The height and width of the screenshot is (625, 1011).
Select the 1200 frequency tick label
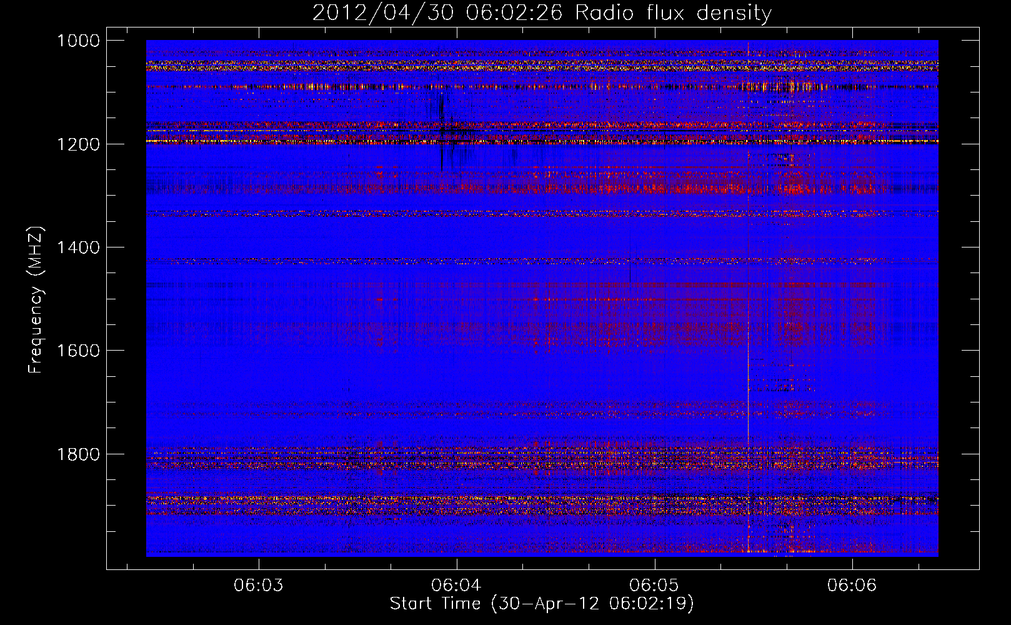pos(78,144)
